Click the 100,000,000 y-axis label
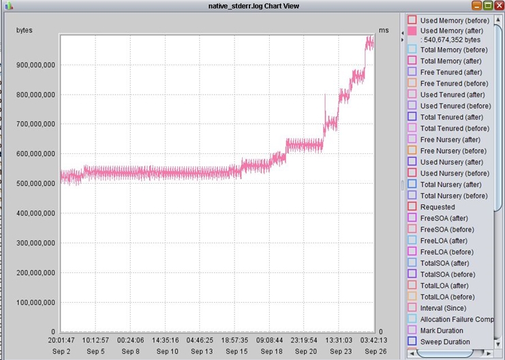Image resolution: width=505 pixels, height=360 pixels. click(x=35, y=302)
